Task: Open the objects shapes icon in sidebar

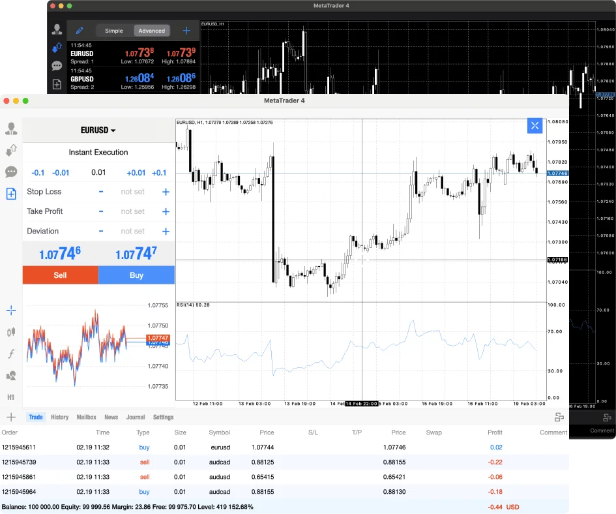Action: click(x=11, y=376)
